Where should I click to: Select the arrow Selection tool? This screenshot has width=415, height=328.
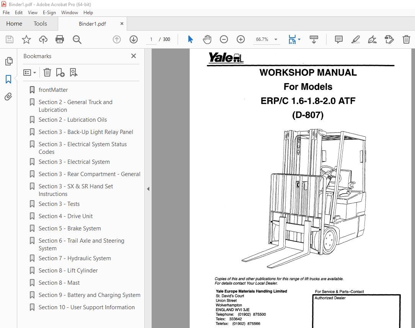tap(190, 39)
